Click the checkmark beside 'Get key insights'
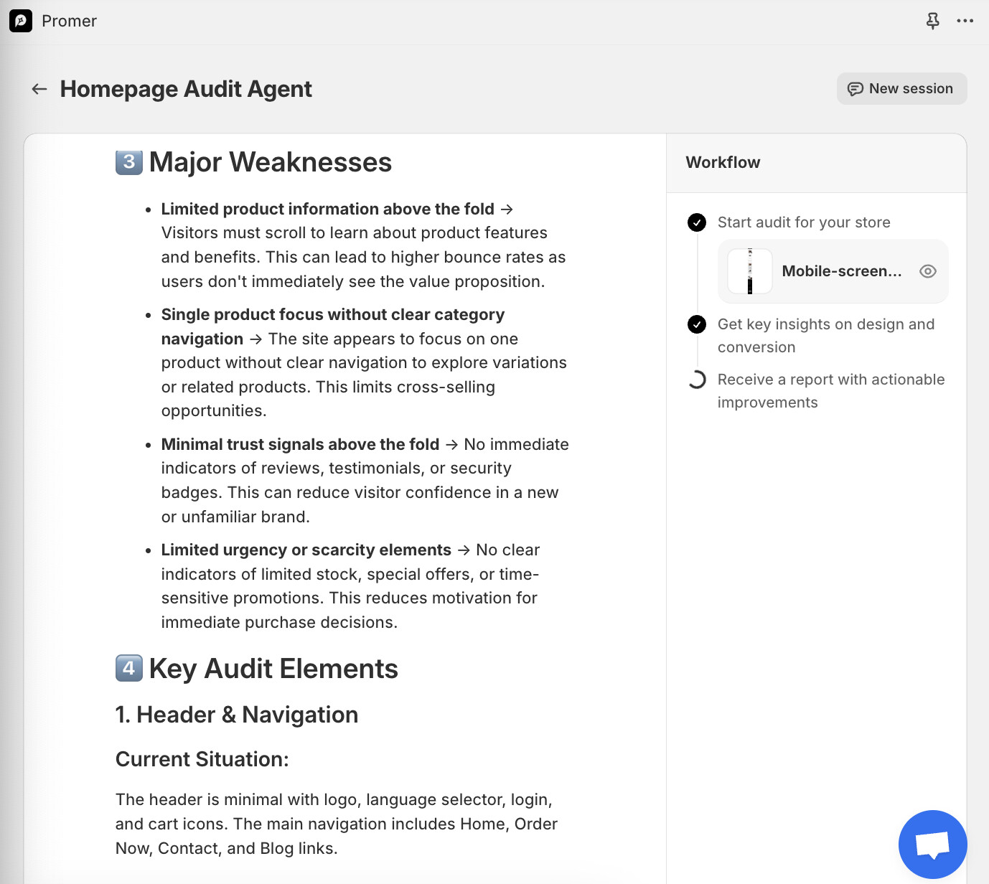This screenshot has width=989, height=884. [697, 324]
